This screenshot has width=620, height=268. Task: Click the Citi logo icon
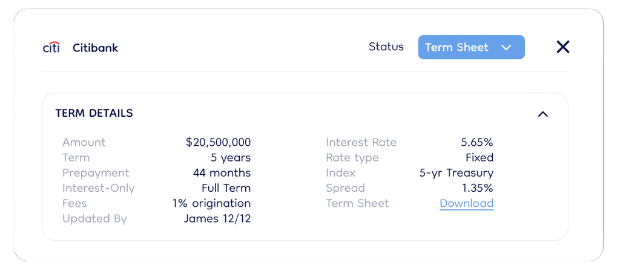(51, 47)
